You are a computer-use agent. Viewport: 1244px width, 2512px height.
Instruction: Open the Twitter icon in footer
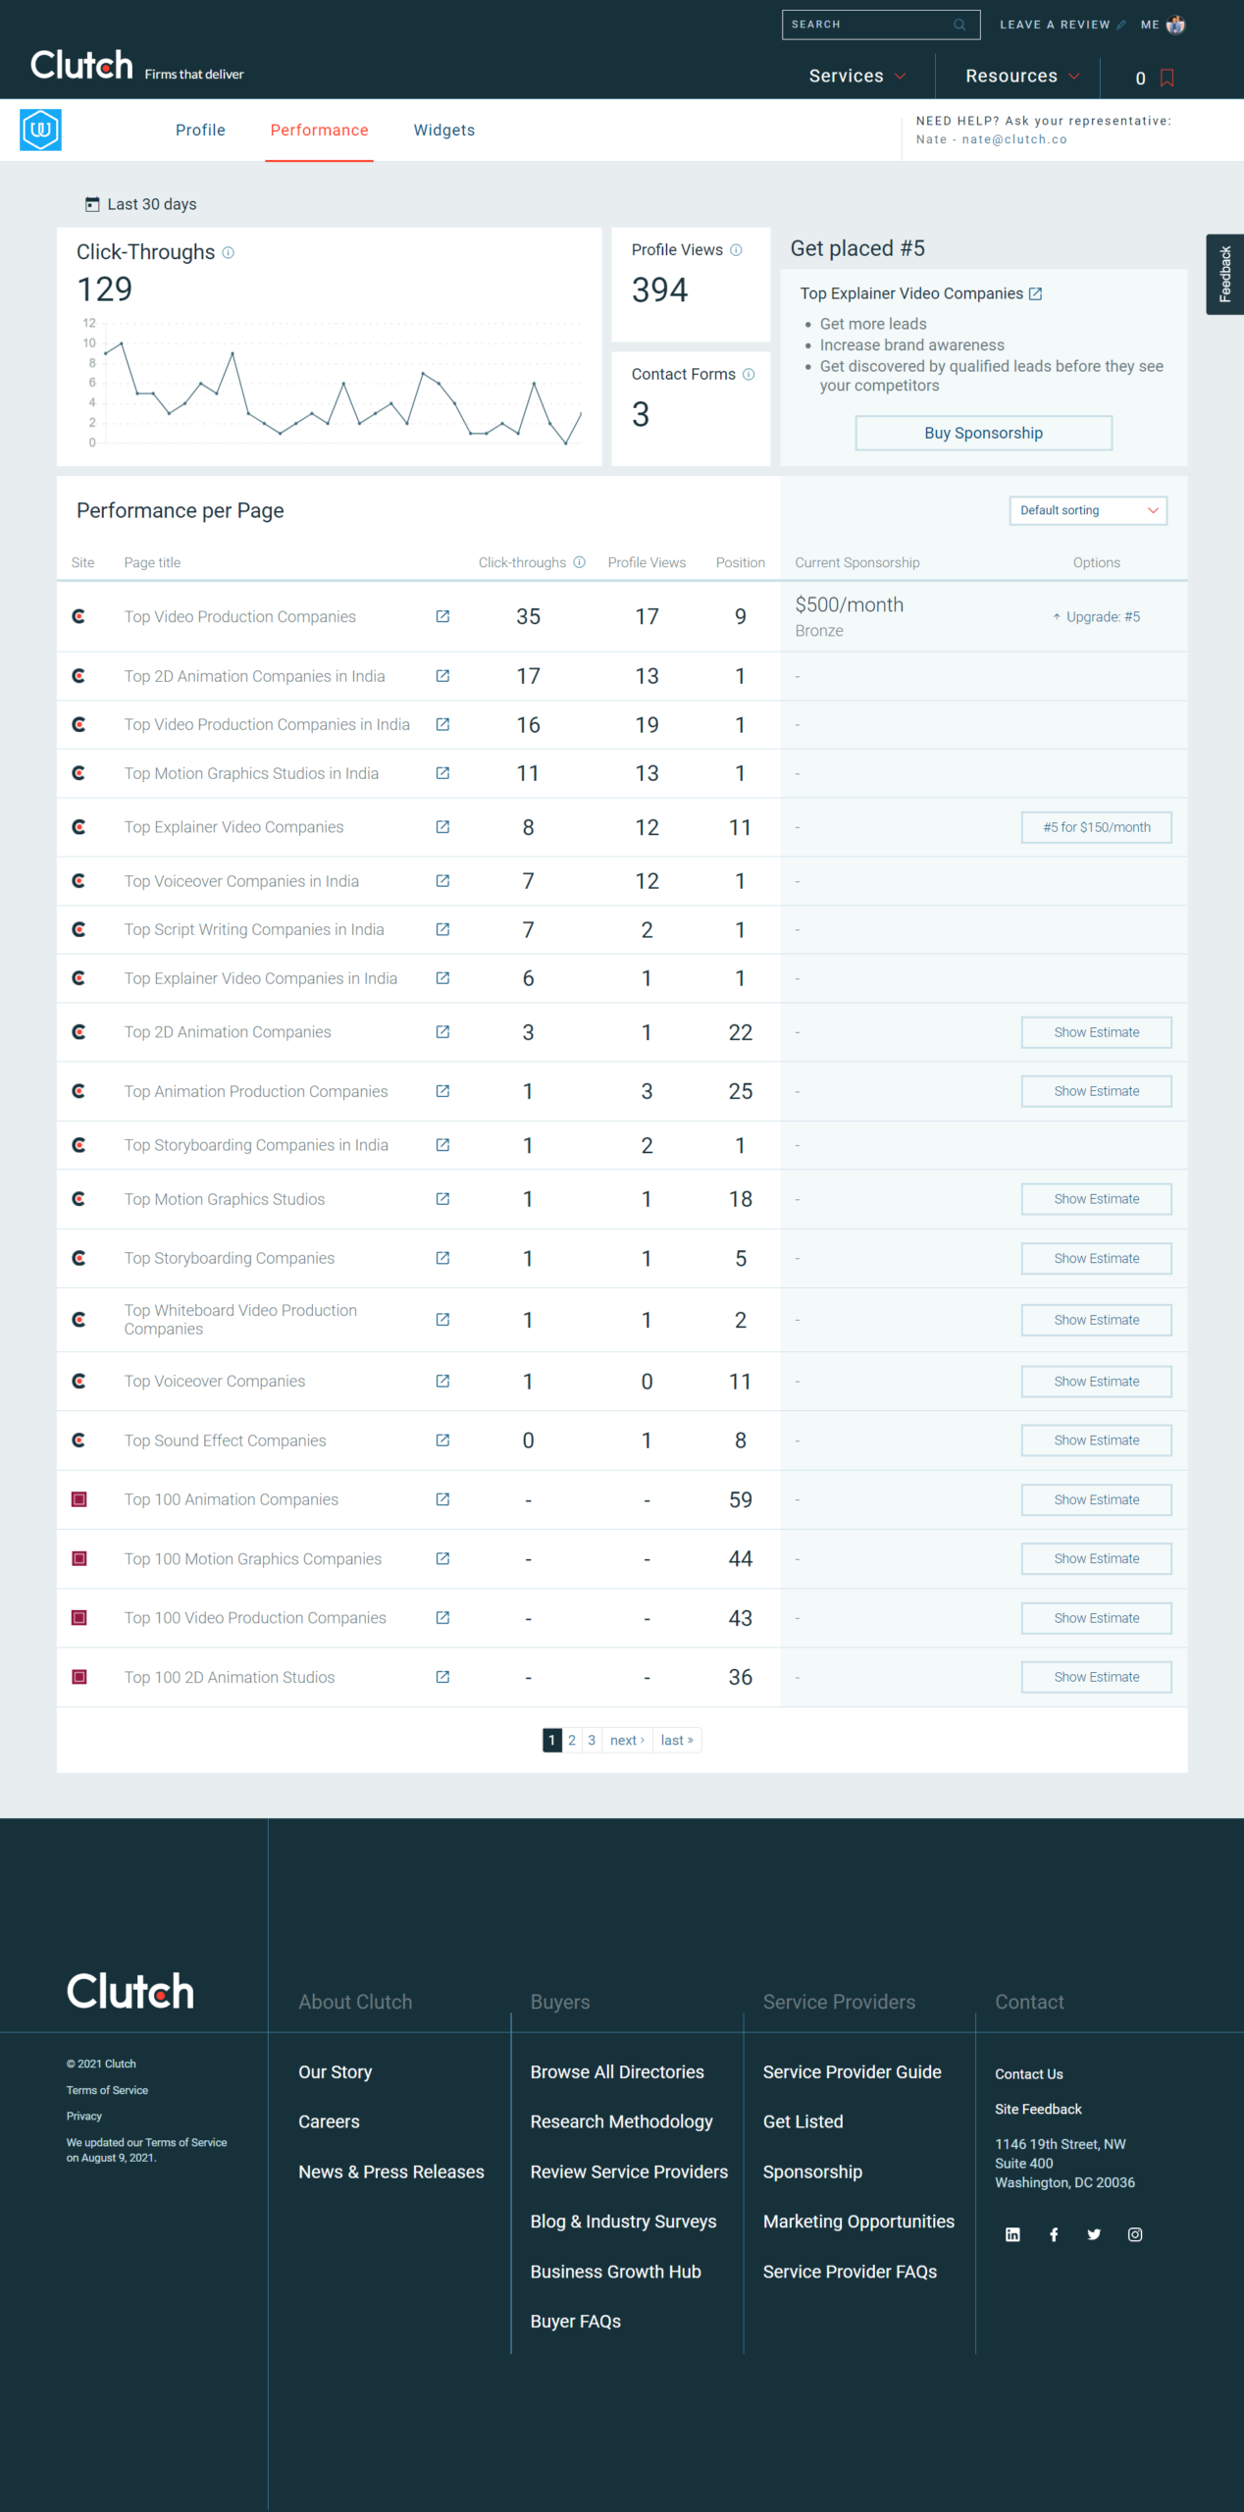tap(1094, 2234)
